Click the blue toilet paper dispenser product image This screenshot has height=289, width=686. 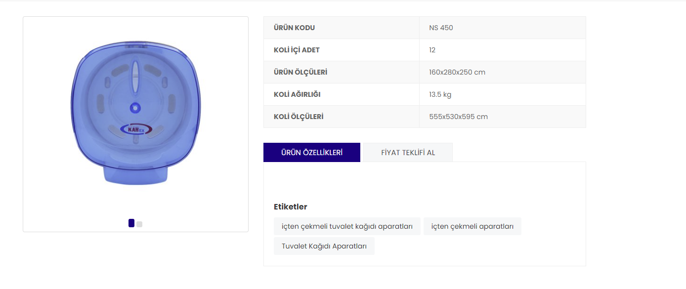(x=135, y=114)
